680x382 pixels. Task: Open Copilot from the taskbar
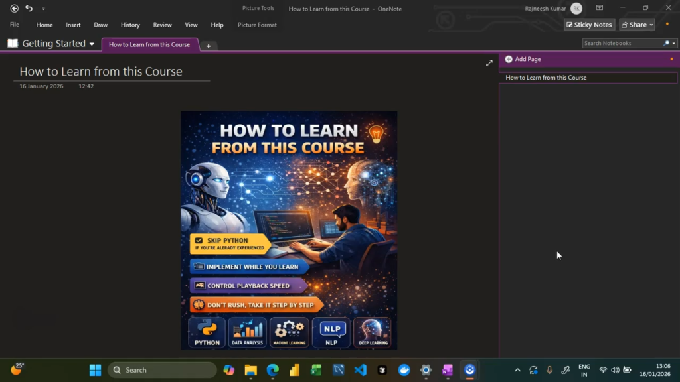229,370
